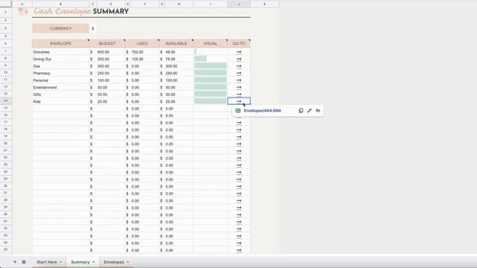The image size is (477, 268).
Task: Select the Pharmacy name cell
Action: [x=60, y=73]
